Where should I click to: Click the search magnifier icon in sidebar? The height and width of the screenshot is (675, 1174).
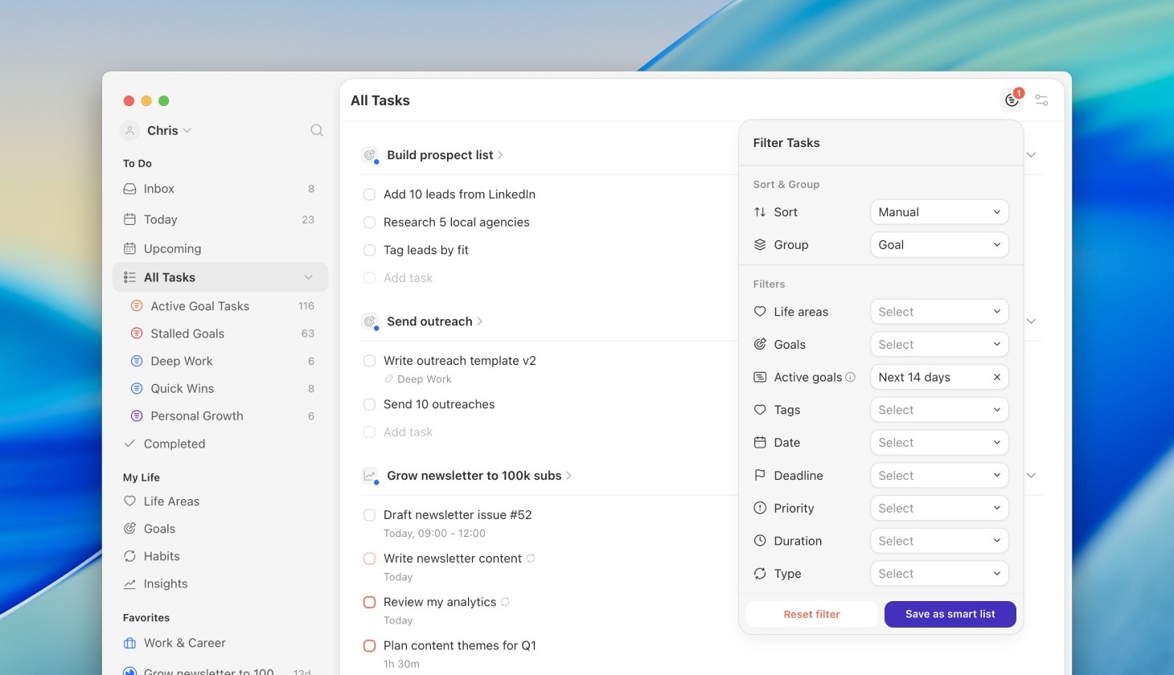[x=317, y=130]
